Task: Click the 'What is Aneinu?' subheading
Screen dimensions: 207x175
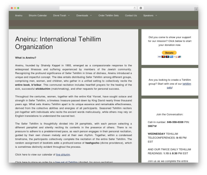Action: click(26, 58)
